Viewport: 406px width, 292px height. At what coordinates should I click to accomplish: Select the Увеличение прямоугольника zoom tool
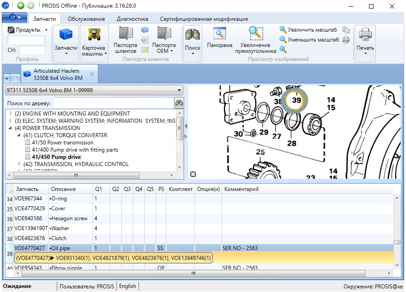pos(256,40)
